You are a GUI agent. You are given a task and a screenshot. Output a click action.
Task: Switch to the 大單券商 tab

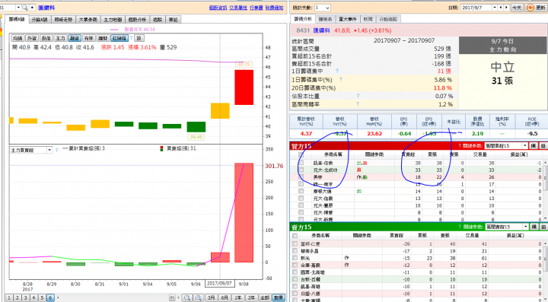click(88, 20)
